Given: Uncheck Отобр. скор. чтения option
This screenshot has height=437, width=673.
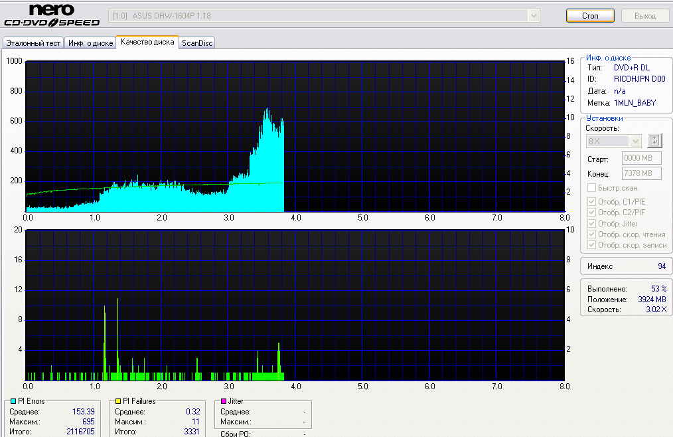Looking at the screenshot, I should click(591, 234).
